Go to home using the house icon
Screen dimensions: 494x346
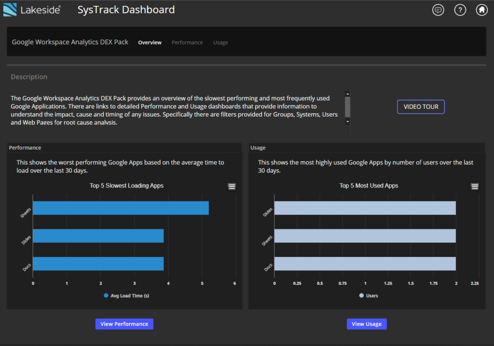[x=481, y=10]
